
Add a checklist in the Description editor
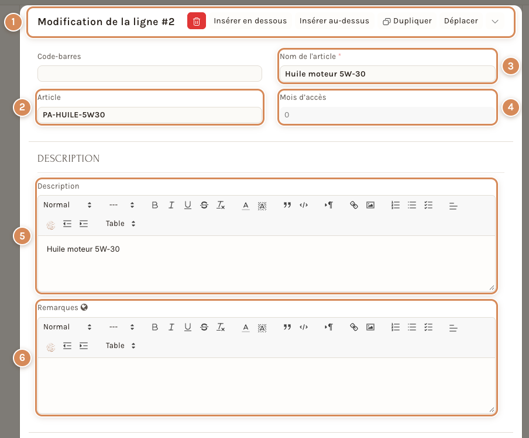[x=428, y=205]
